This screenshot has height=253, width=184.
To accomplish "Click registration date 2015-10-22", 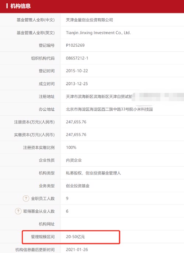I will tap(77, 71).
